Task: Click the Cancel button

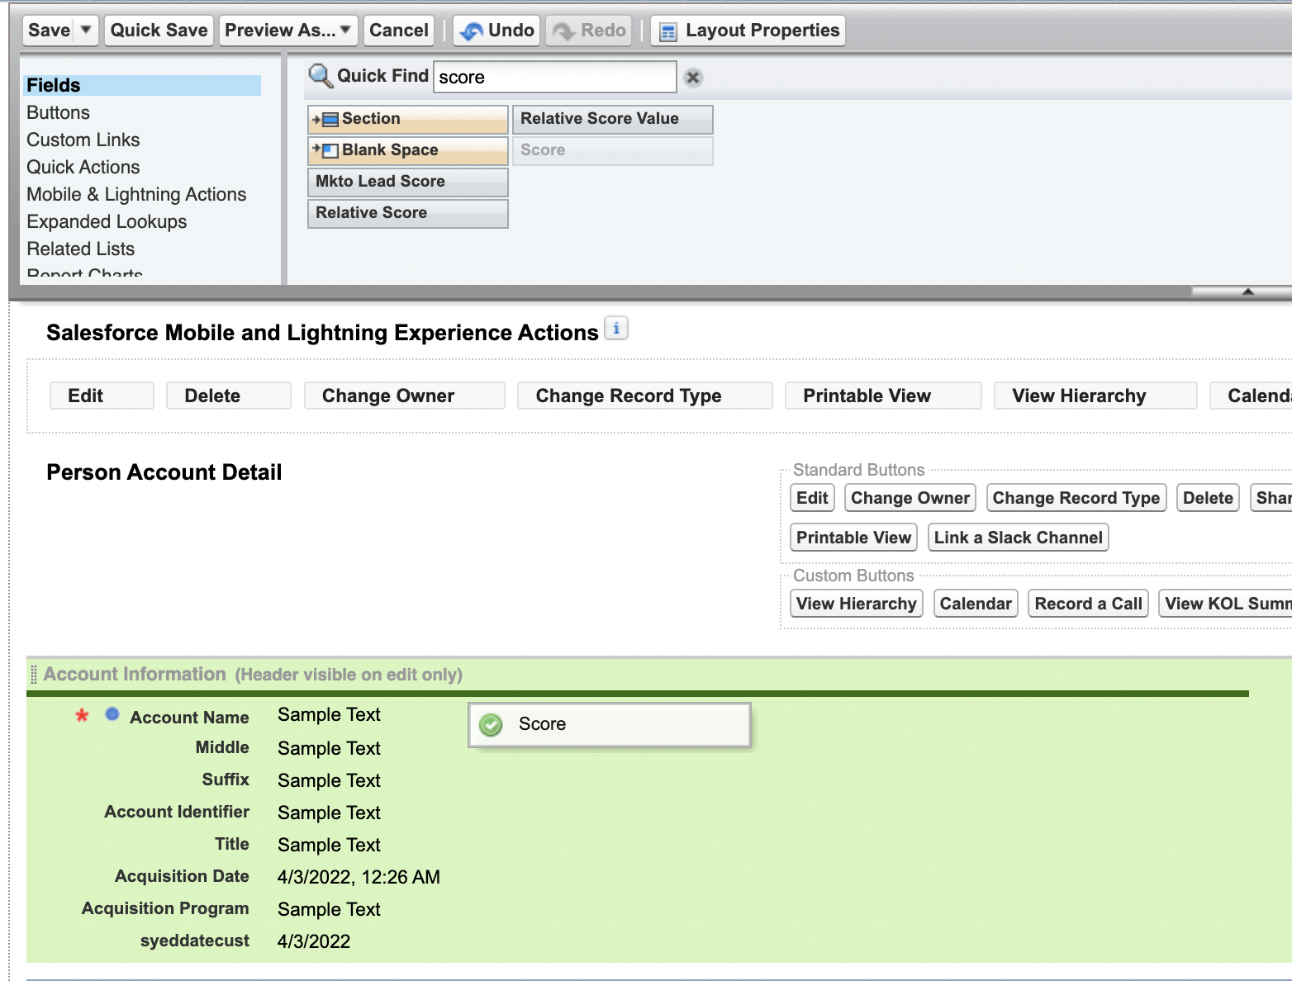Action: coord(399,31)
